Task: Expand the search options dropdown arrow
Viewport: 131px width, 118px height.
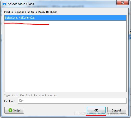Action: [23, 101]
